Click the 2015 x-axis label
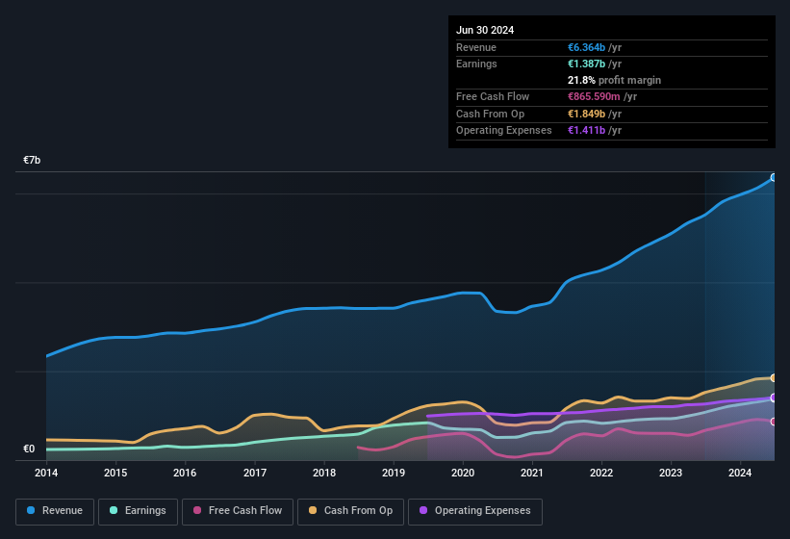790x539 pixels. 115,473
